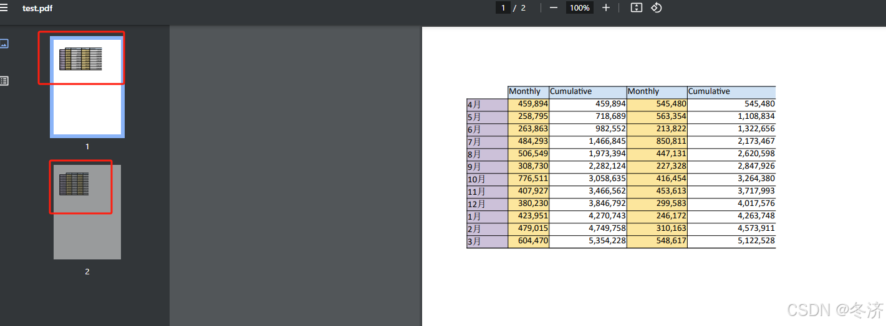Select the 4月 row label
This screenshot has width=886, height=326.
tap(474, 105)
